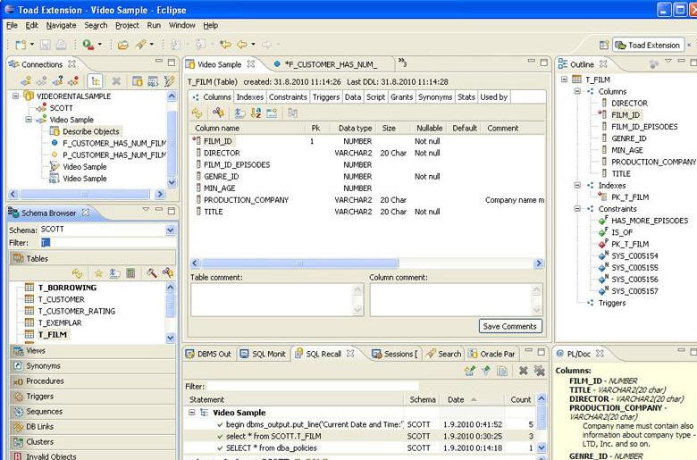Toggle the tree layout button in Connections toolbar
Viewport: 697px width, 460px height.
coord(95,81)
